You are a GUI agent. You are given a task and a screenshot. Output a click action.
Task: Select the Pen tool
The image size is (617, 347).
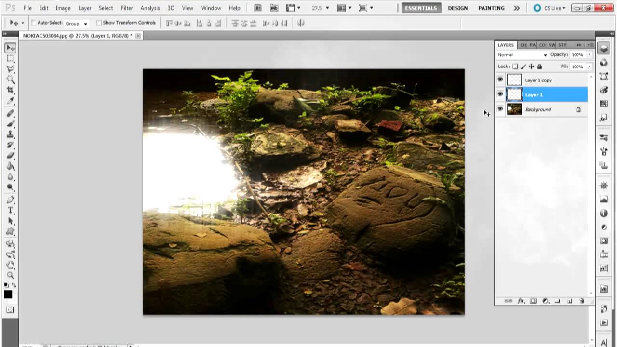[x=11, y=200]
